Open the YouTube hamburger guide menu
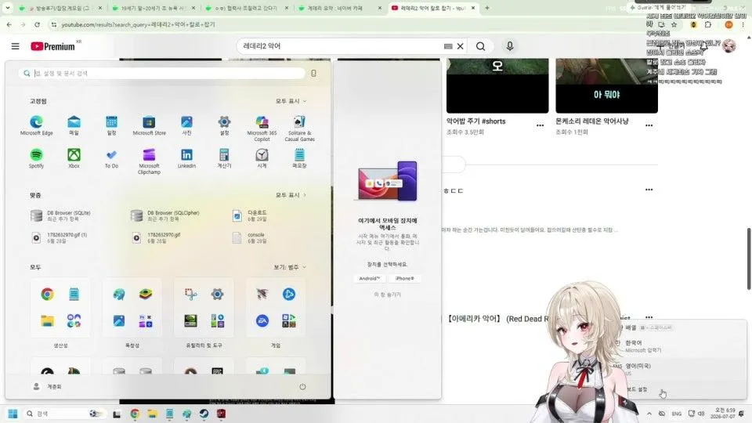This screenshot has height=423, width=752. click(x=16, y=46)
